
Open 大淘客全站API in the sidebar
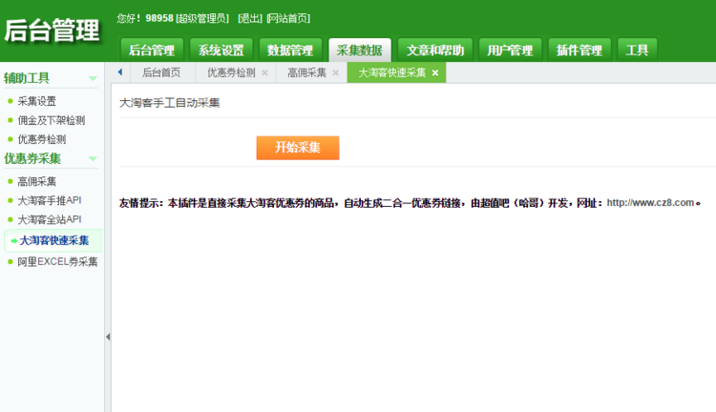[x=50, y=219]
